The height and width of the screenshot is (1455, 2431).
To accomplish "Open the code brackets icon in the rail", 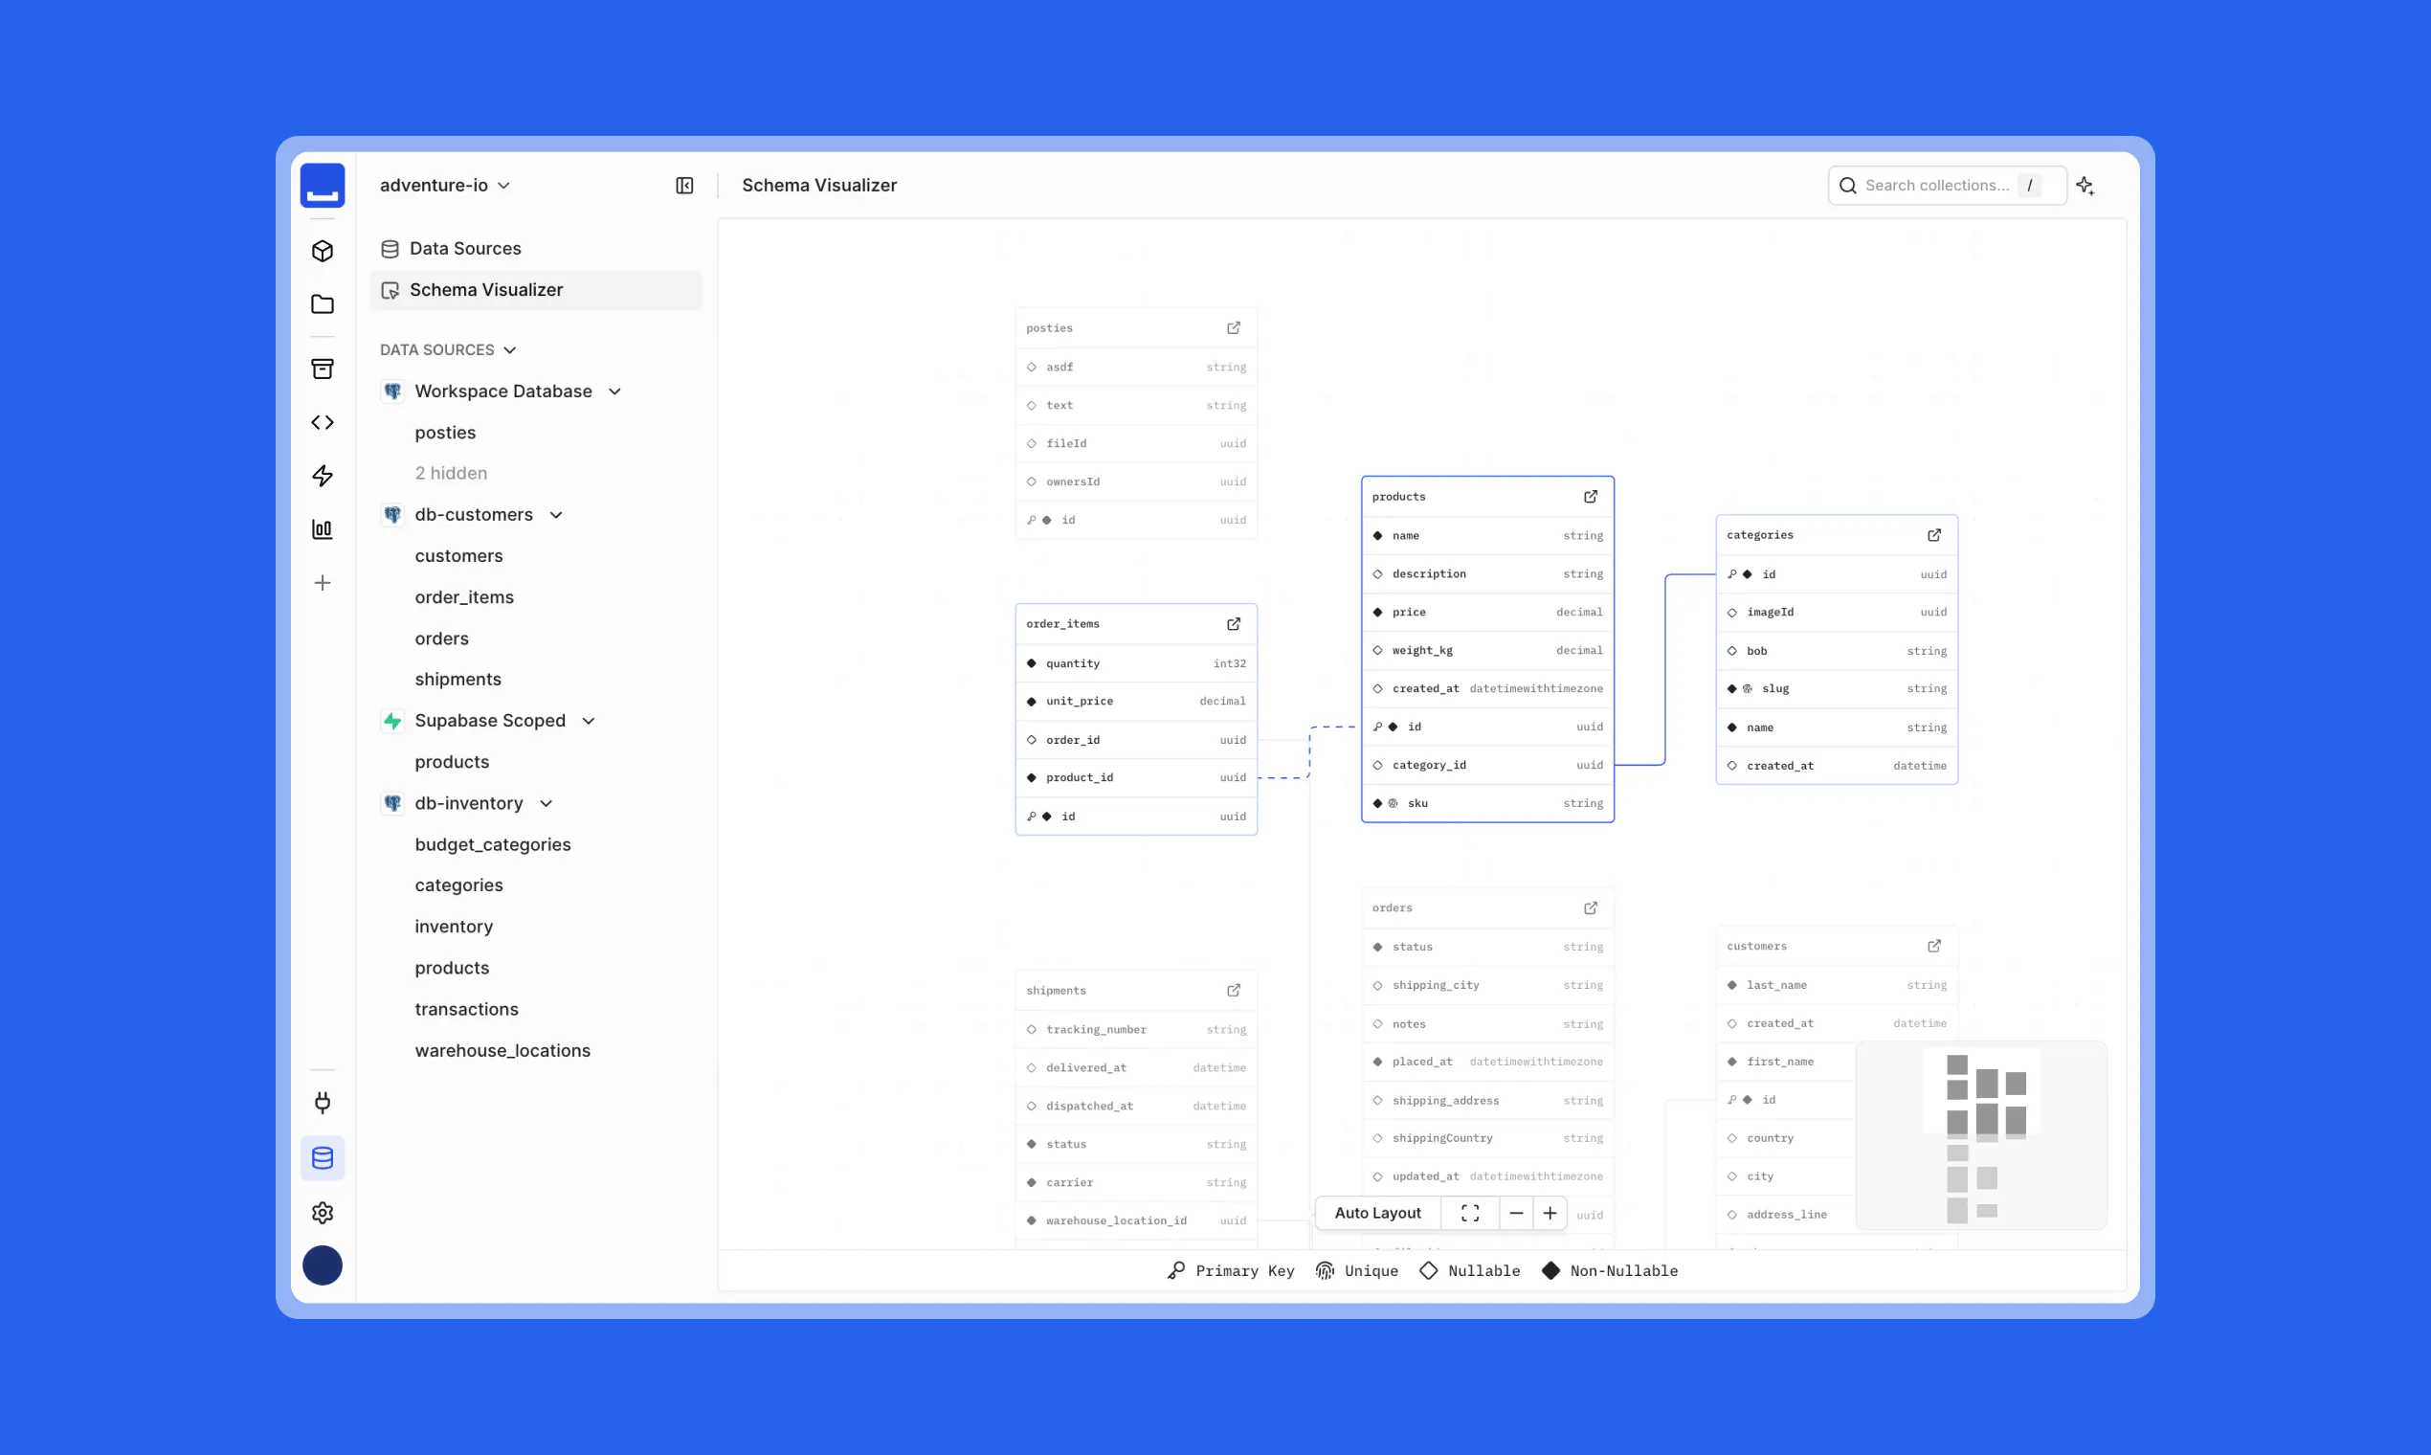I will coord(323,422).
